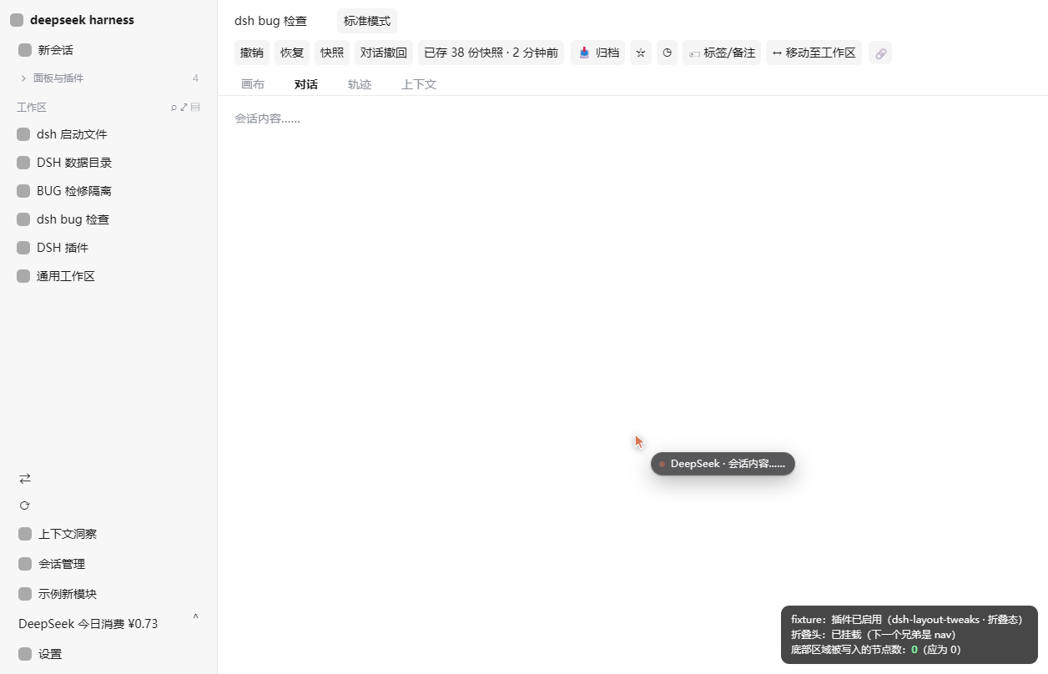Viewport: 1048px width, 674px height.
Task: Click the deepseek harness logo icon
Action: 17,20
